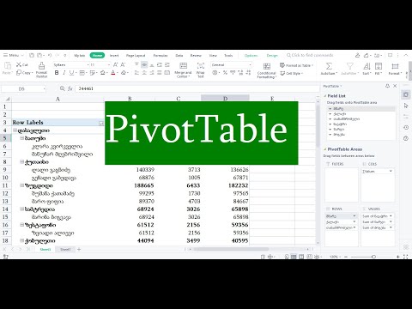Click the fill color bucket icon

click(103, 73)
